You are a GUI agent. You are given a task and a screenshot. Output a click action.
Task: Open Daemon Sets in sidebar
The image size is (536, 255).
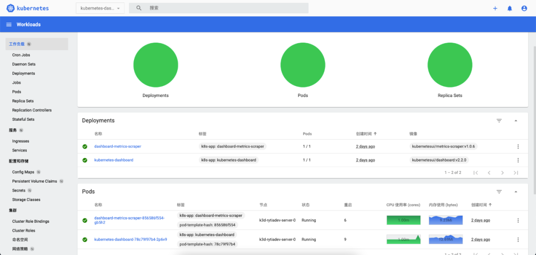click(x=24, y=64)
